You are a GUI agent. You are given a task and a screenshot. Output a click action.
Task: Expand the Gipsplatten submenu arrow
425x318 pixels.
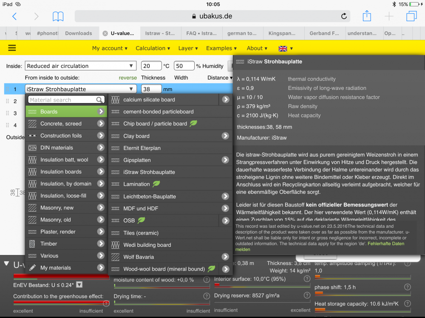(x=226, y=160)
